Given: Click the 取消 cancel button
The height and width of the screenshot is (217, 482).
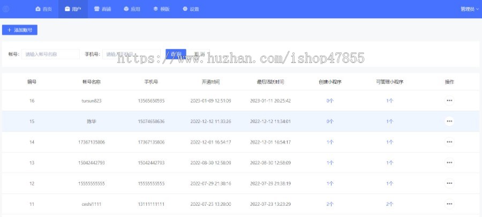Looking at the screenshot, I should coord(199,54).
